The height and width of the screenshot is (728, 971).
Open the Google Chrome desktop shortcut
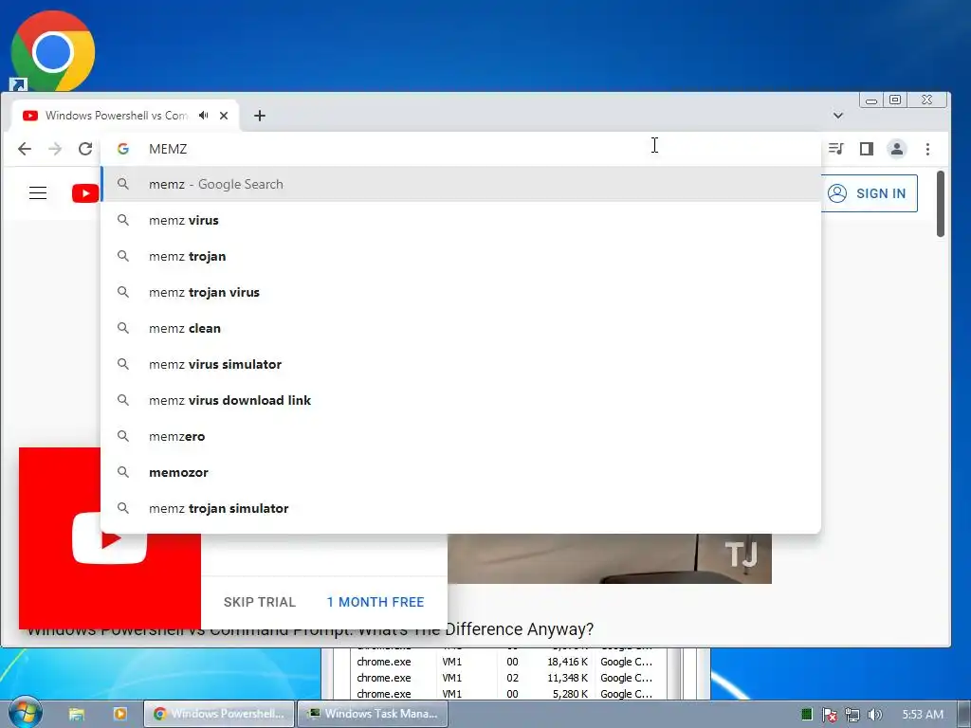pos(53,51)
